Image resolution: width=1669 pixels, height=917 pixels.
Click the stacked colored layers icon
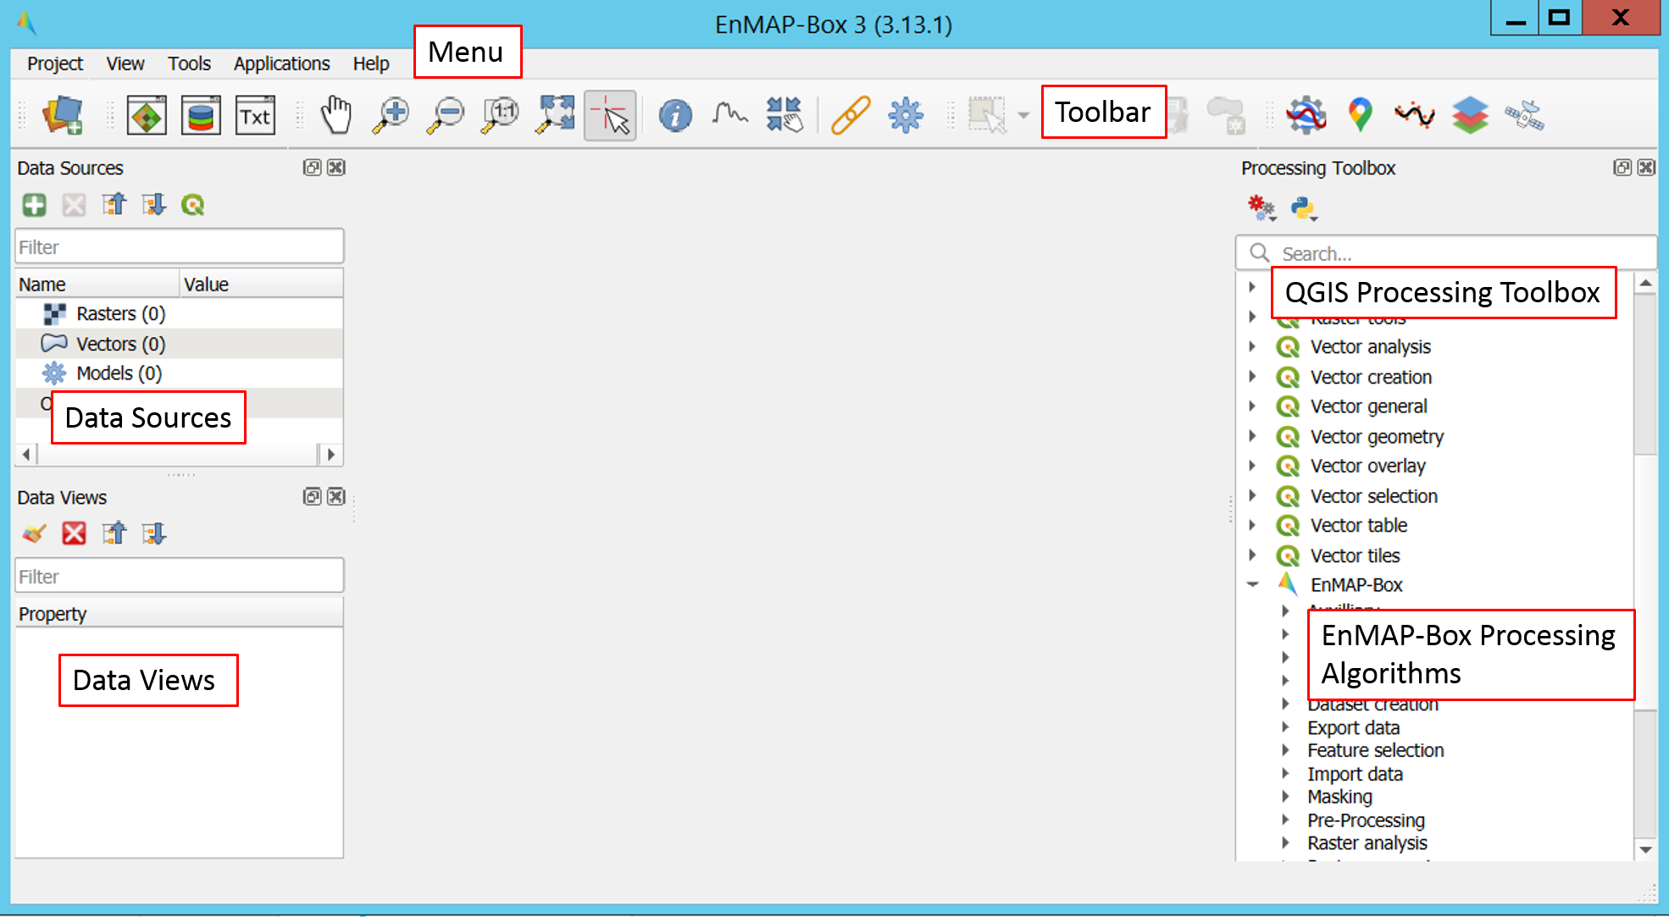coord(1470,115)
